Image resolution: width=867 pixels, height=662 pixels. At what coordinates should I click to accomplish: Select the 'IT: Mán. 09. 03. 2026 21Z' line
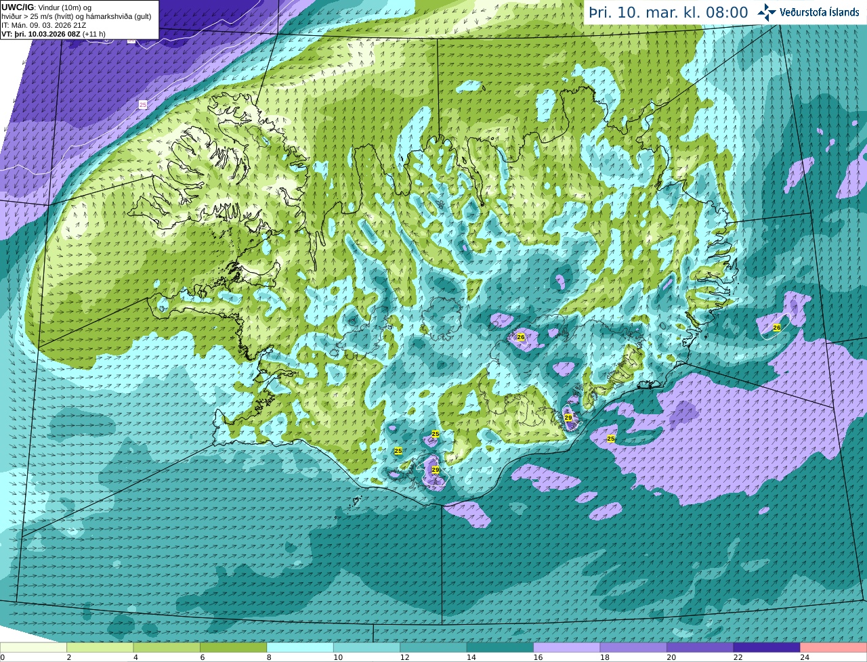click(43, 25)
